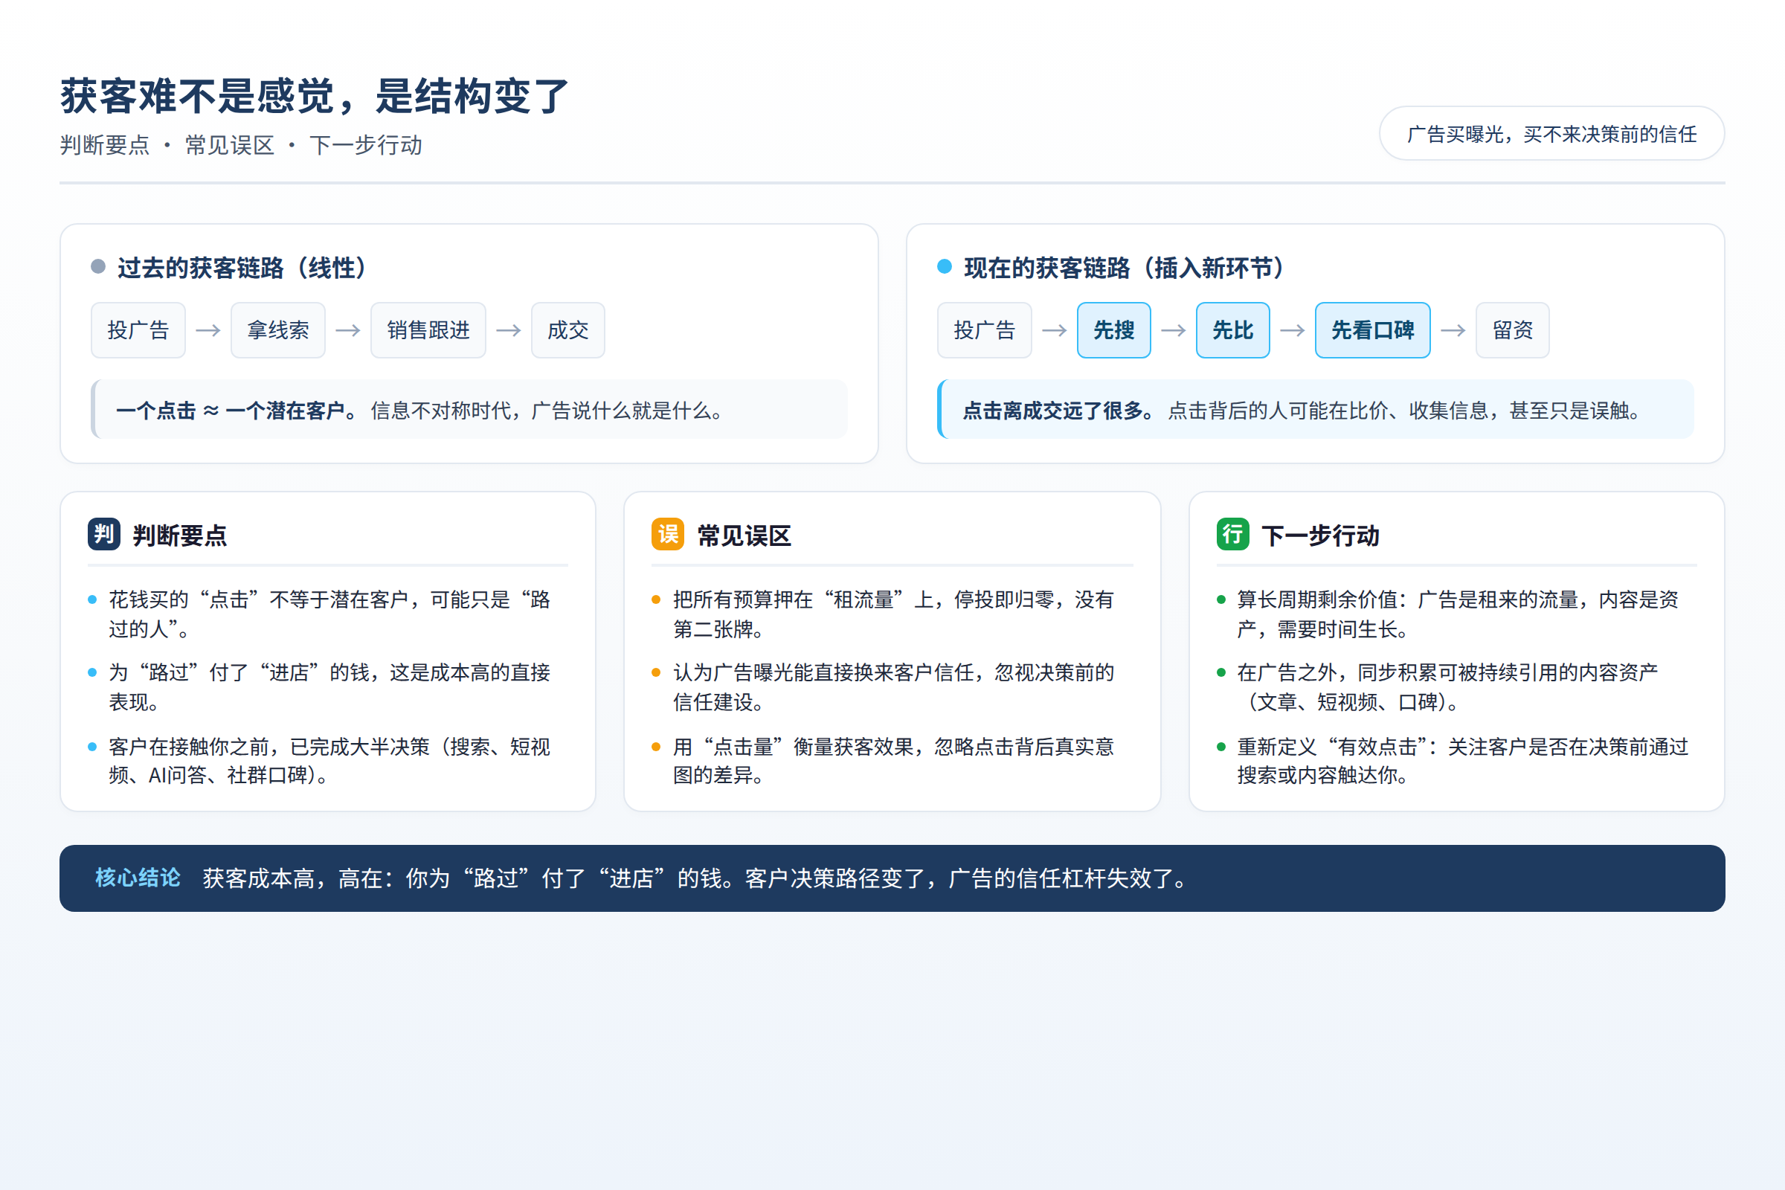Click the heading 过去的获客链路（线性）

(x=243, y=268)
